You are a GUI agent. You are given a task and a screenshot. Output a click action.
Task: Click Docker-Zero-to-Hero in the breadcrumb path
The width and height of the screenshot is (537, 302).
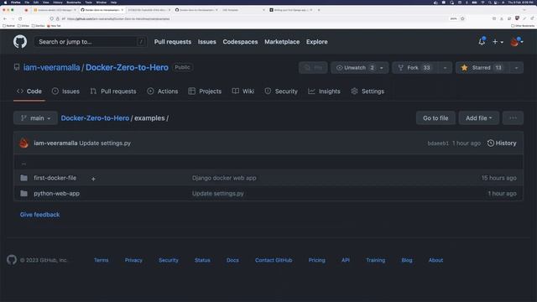point(95,118)
